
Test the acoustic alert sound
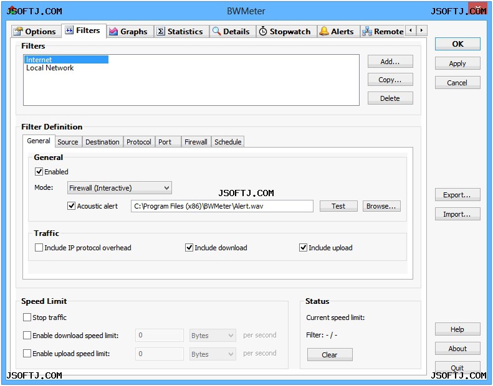(x=338, y=206)
